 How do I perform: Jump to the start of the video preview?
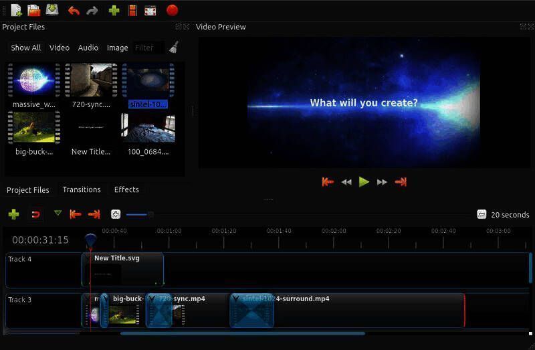pos(328,181)
